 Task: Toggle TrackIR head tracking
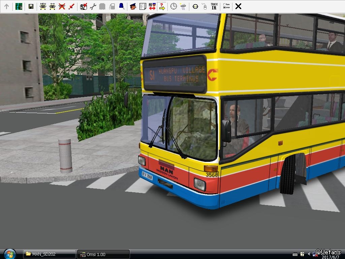point(214,6)
